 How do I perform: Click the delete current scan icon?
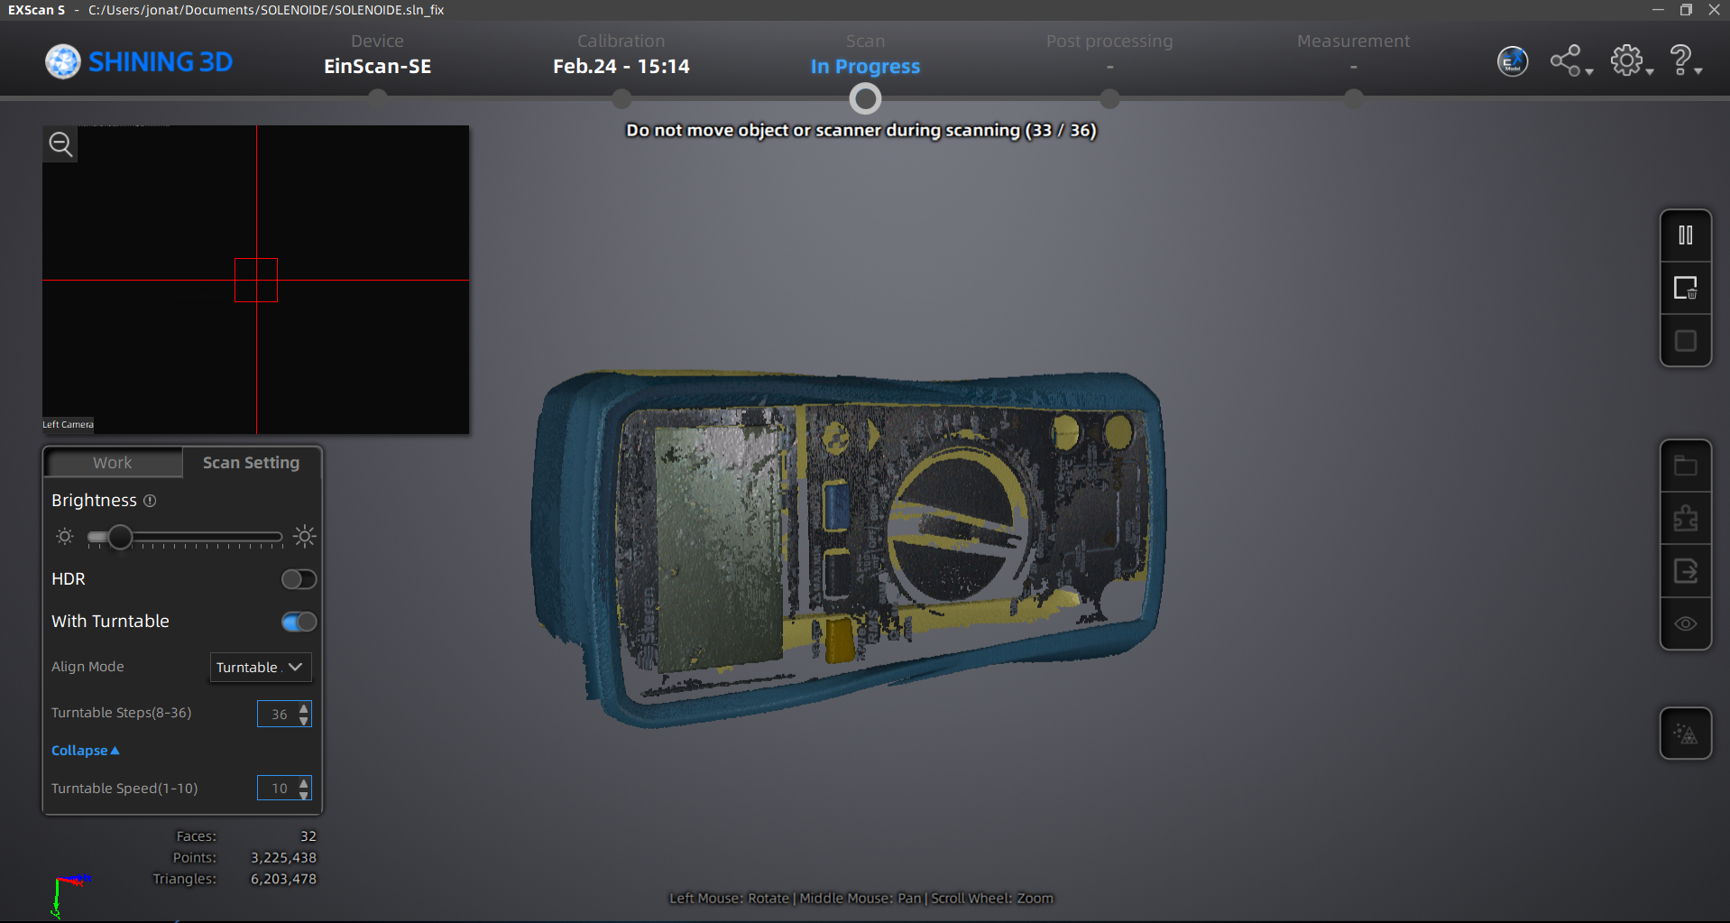point(1685,288)
